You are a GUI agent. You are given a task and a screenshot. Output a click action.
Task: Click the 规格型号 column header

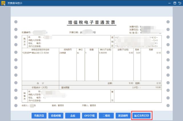(x=68, y=50)
